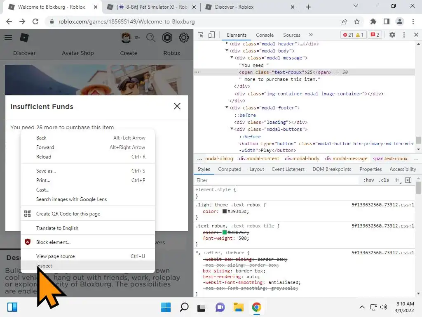This screenshot has width=422, height=317.
Task: Click the 21 errors counter badge
Action: pos(348,35)
